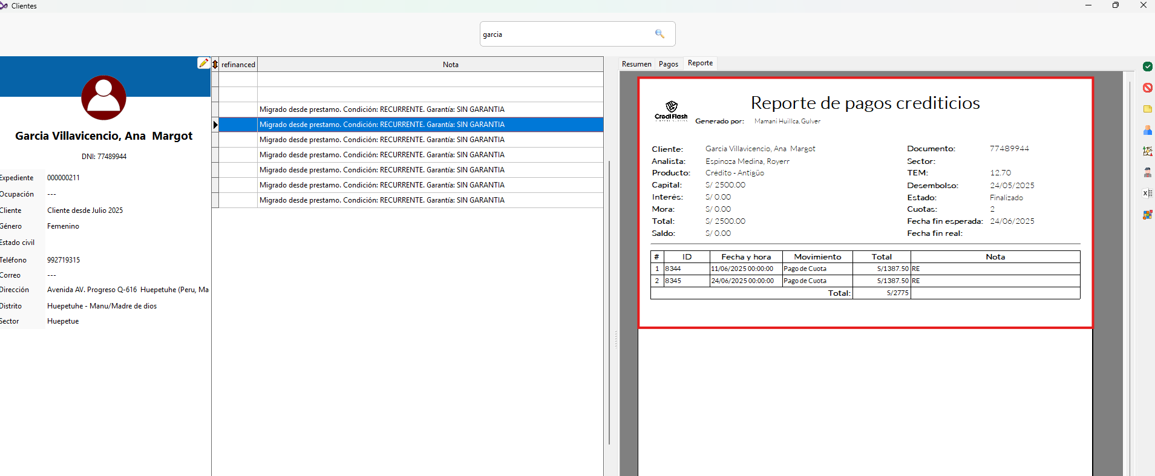The image size is (1155, 476).
Task: Select the Reporte tab
Action: coord(700,64)
